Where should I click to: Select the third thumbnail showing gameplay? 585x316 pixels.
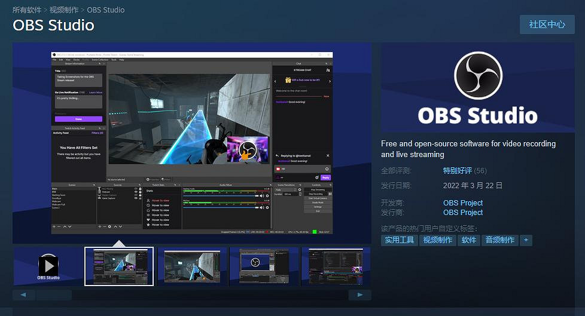pos(191,266)
